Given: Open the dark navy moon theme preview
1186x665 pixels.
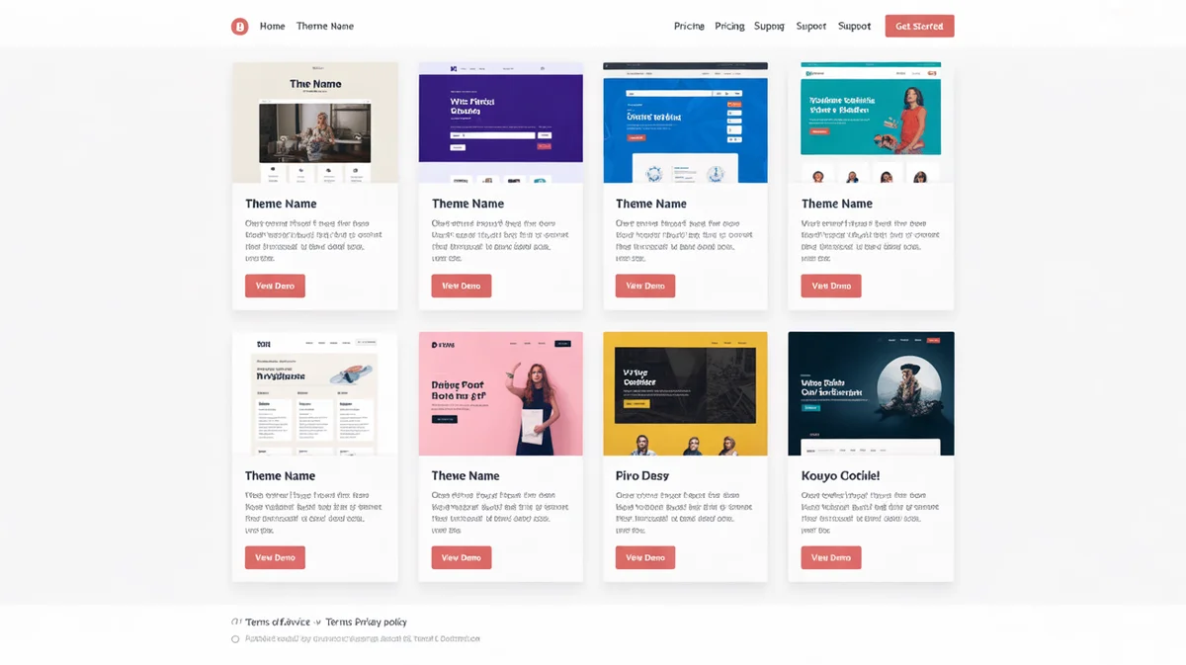Looking at the screenshot, I should (871, 393).
